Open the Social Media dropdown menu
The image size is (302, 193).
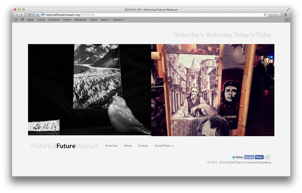coord(164,146)
